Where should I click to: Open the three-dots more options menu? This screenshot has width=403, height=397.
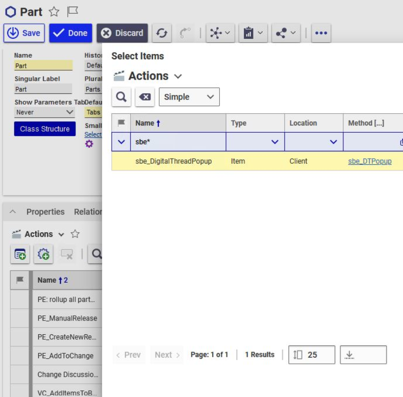[320, 33]
